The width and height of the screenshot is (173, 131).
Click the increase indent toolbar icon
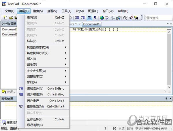82,18
